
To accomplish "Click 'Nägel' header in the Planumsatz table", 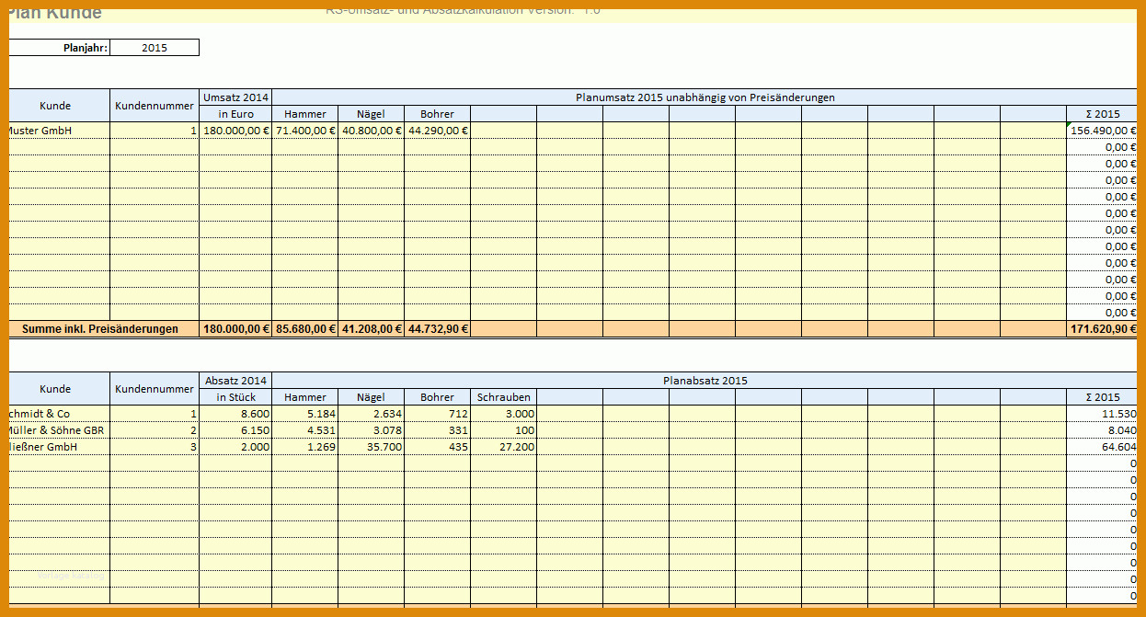I will click(x=372, y=113).
